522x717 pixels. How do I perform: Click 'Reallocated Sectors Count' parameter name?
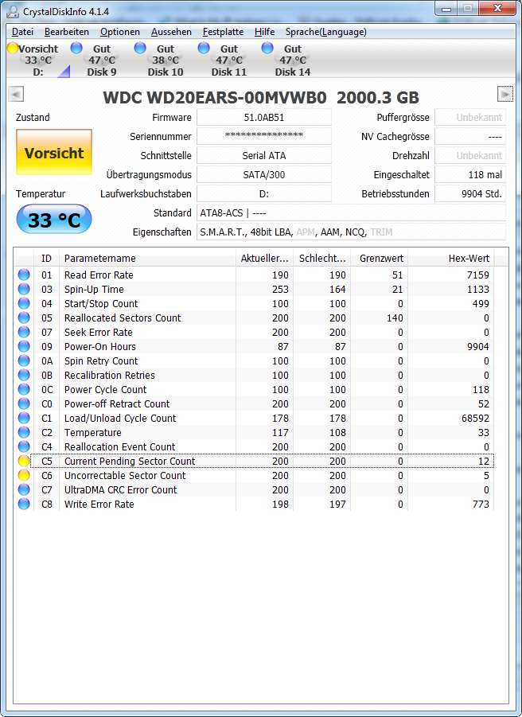[123, 318]
